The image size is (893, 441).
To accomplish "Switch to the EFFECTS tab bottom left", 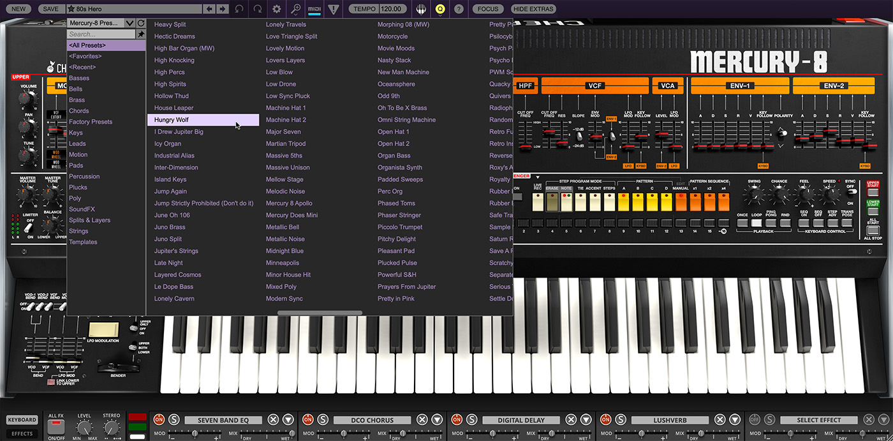I will [x=22, y=432].
